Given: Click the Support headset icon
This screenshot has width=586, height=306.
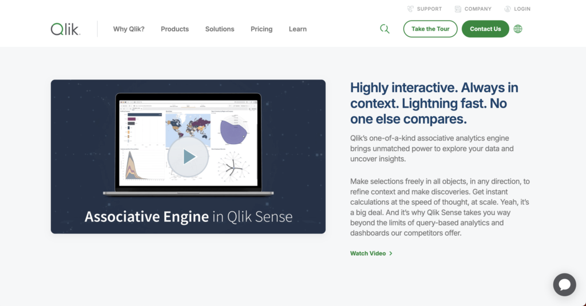Looking at the screenshot, I should pyautogui.click(x=410, y=9).
